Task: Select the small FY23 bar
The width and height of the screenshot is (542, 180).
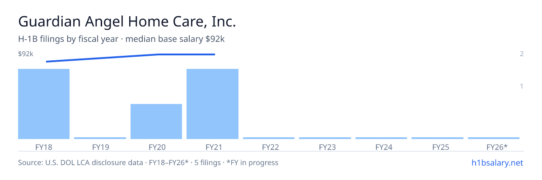Action: click(325, 138)
